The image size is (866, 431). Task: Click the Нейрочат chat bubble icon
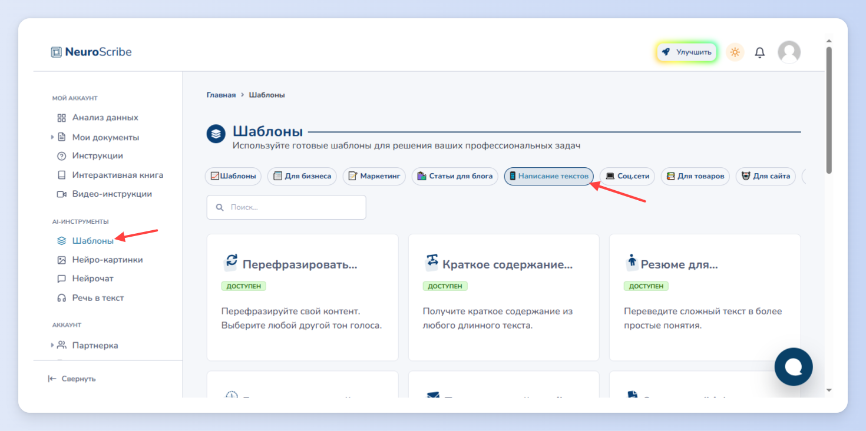(x=61, y=279)
